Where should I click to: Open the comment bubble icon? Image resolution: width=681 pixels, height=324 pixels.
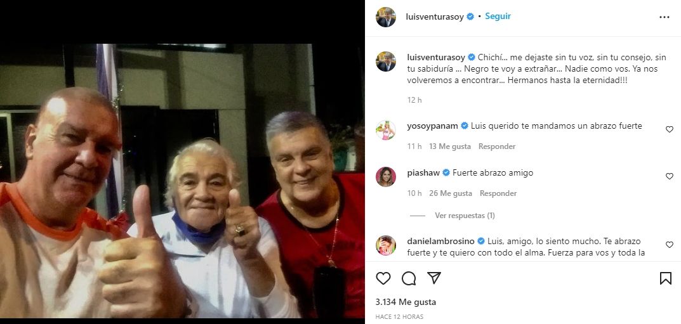click(x=409, y=278)
